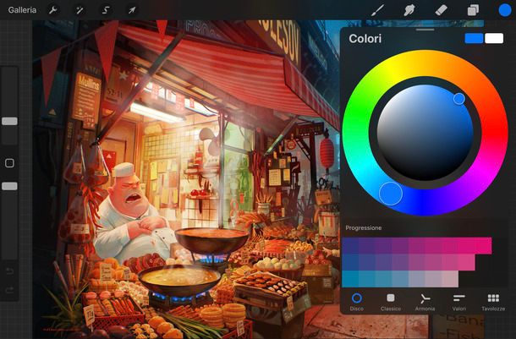Click the brush opacity slider handle
This screenshot has height=339, width=516.
[x=9, y=187]
